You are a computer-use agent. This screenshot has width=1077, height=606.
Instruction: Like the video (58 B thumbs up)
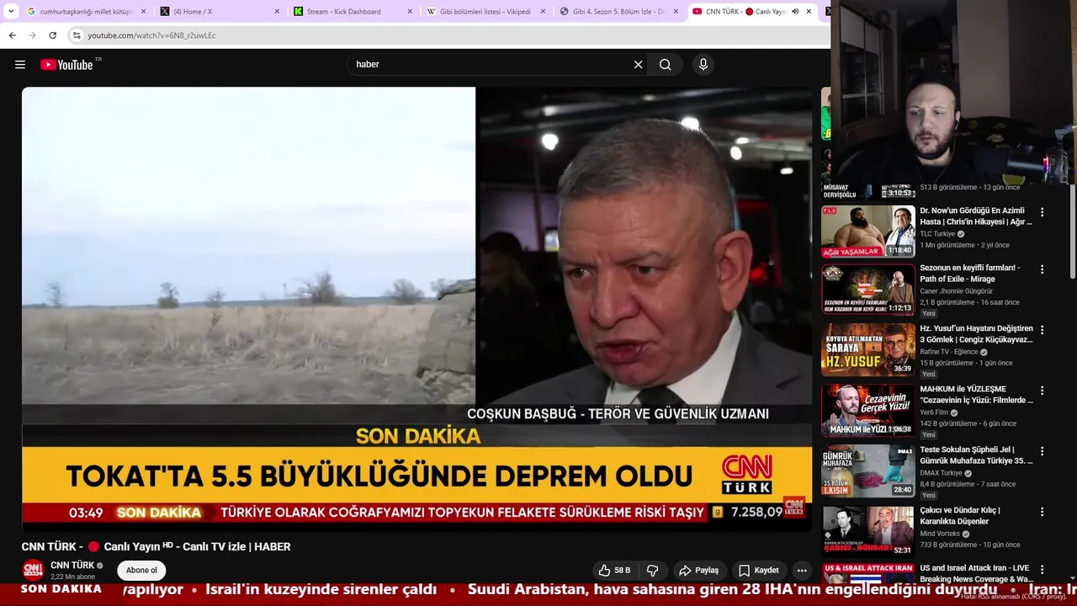pos(614,571)
